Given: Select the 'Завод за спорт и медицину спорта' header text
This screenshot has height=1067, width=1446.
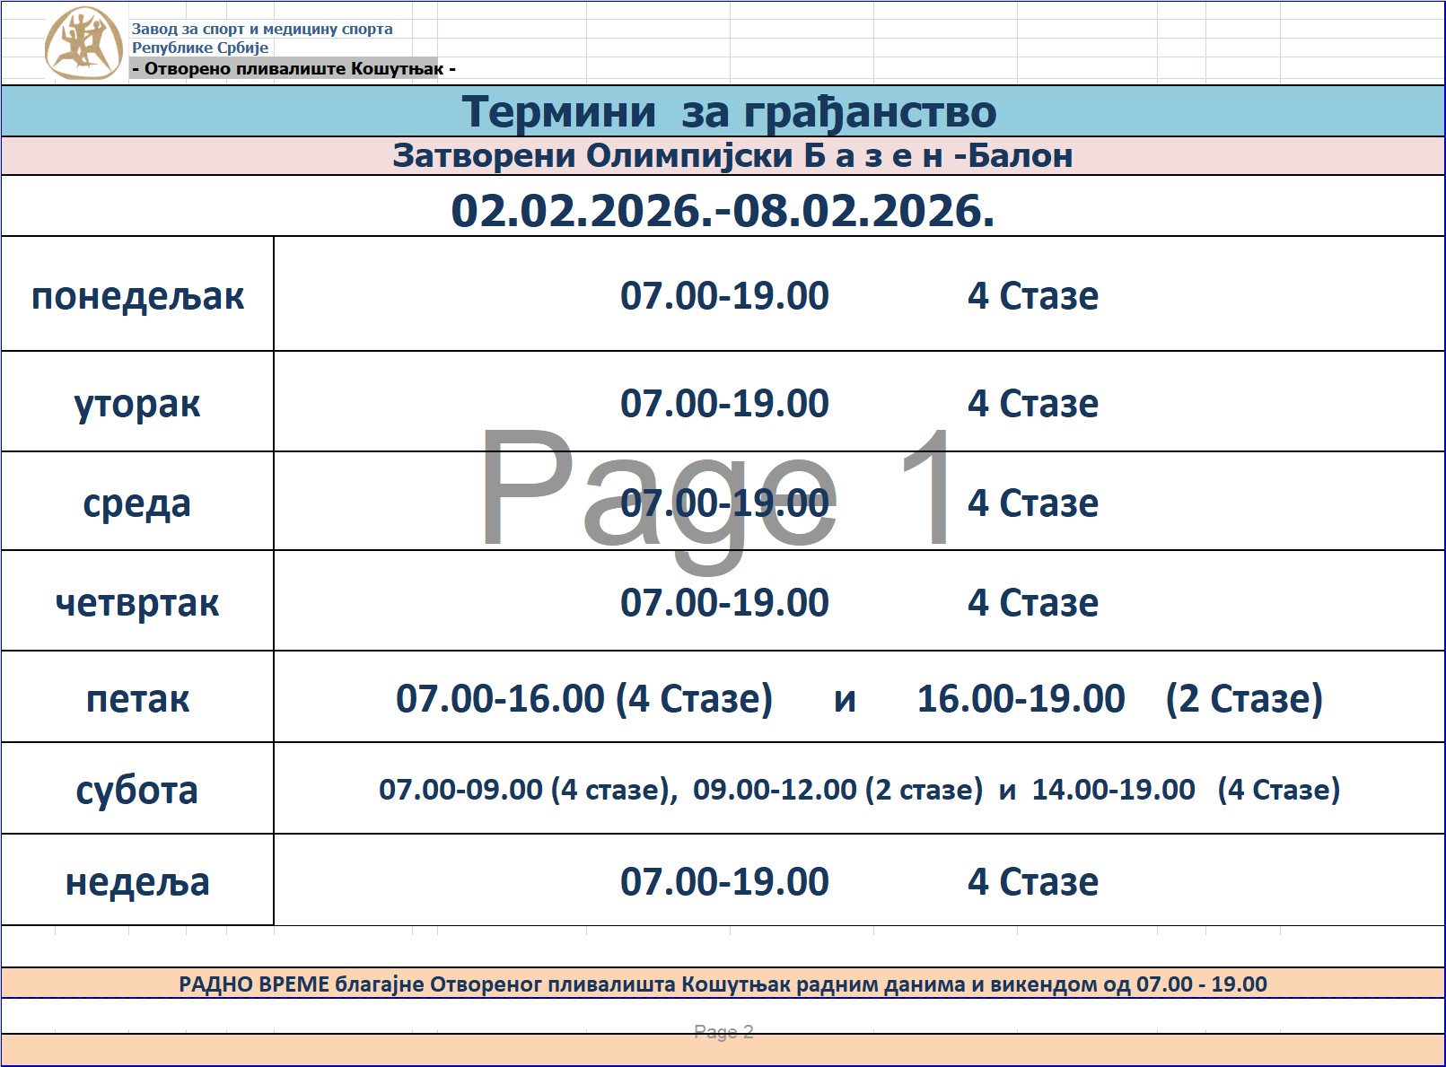Looking at the screenshot, I should tap(262, 29).
